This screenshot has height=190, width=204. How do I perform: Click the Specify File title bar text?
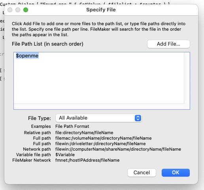[x=101, y=10]
